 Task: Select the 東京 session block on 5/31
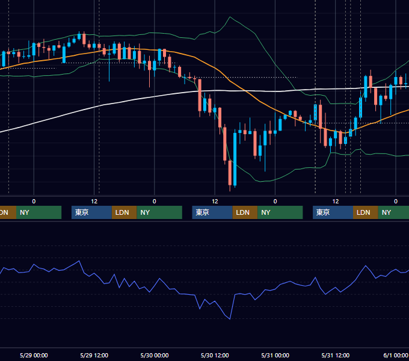tap(333, 212)
